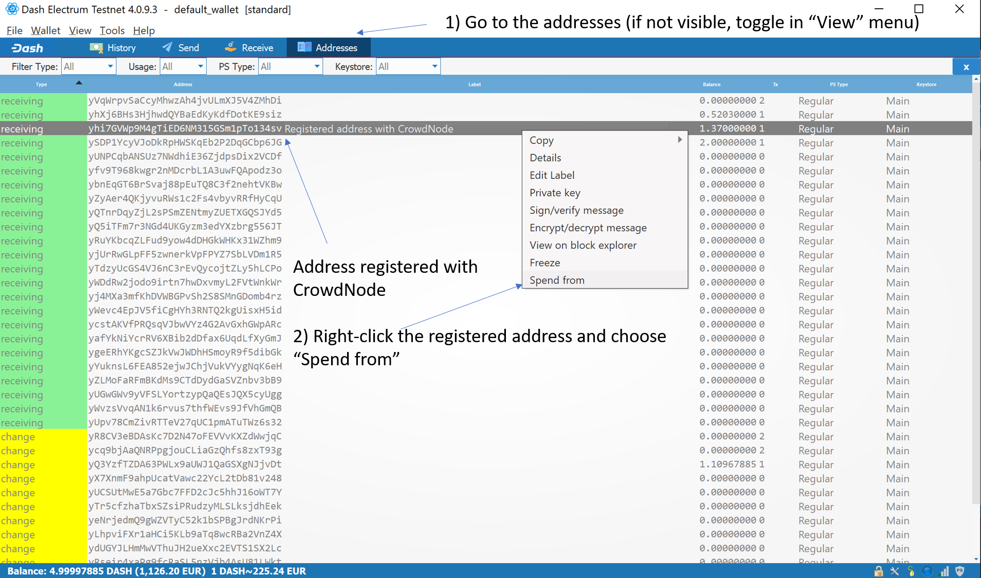This screenshot has width=981, height=578.
Task: Click the scrollbar up arrow of address list
Action: point(976,80)
